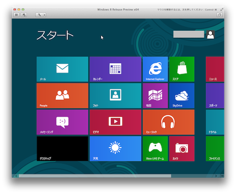236x194 pixels.
Task: Open the Sports (スポーツ) tile
Action: pos(215,96)
